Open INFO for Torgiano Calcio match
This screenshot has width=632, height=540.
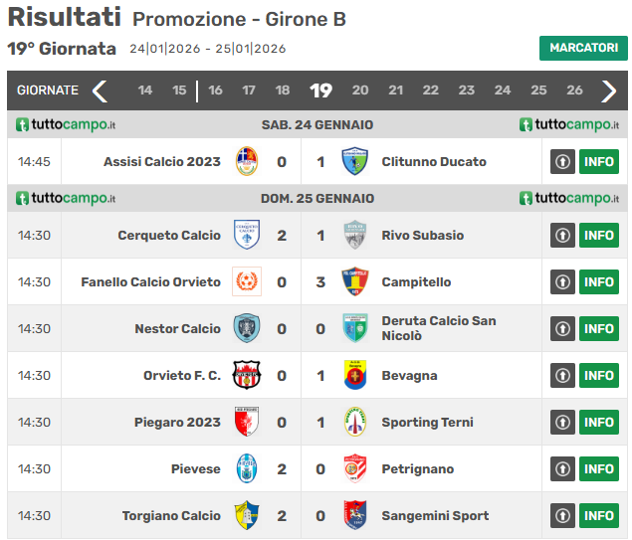coord(599,516)
